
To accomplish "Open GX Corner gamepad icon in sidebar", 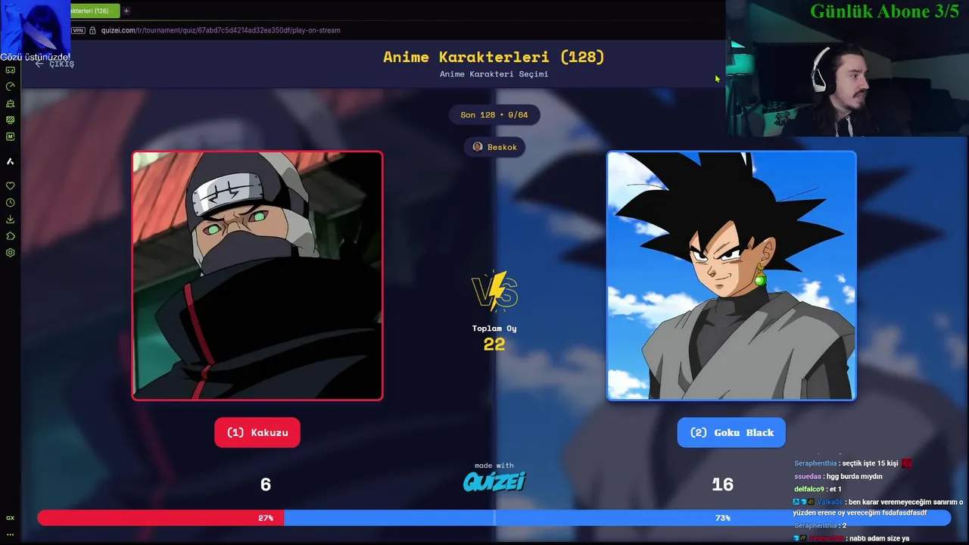I will click(x=11, y=70).
